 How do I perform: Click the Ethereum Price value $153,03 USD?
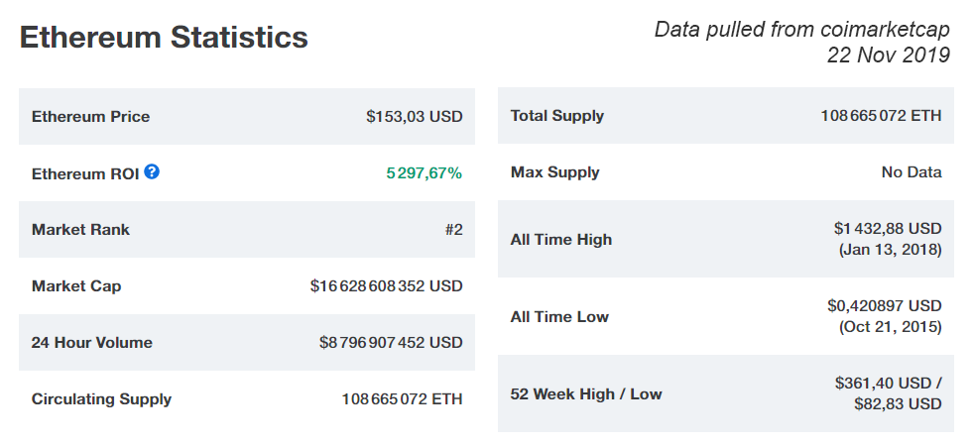click(x=415, y=117)
